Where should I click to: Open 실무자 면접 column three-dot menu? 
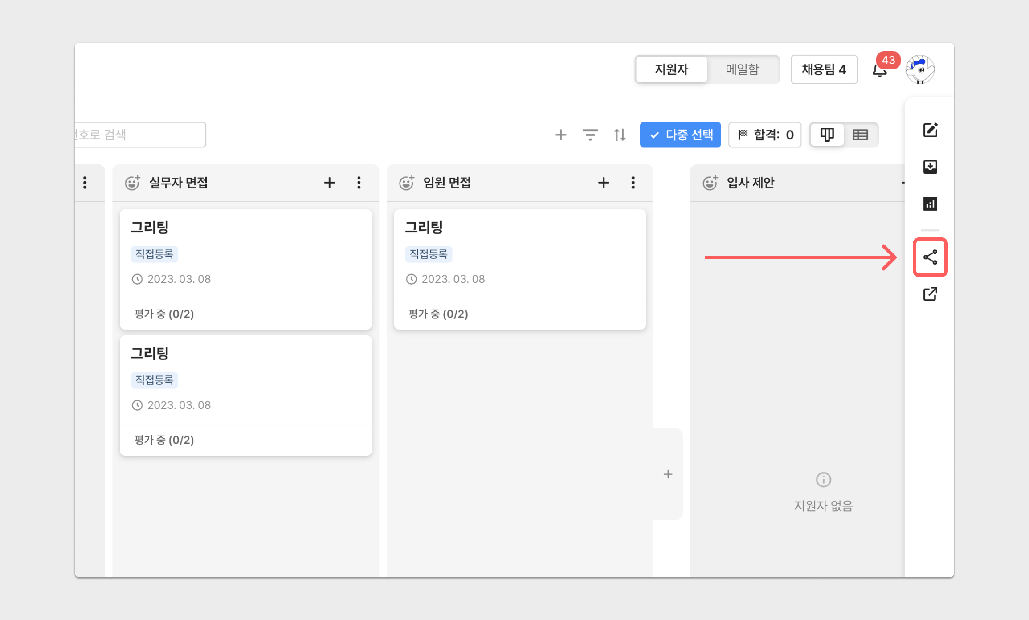coord(359,183)
